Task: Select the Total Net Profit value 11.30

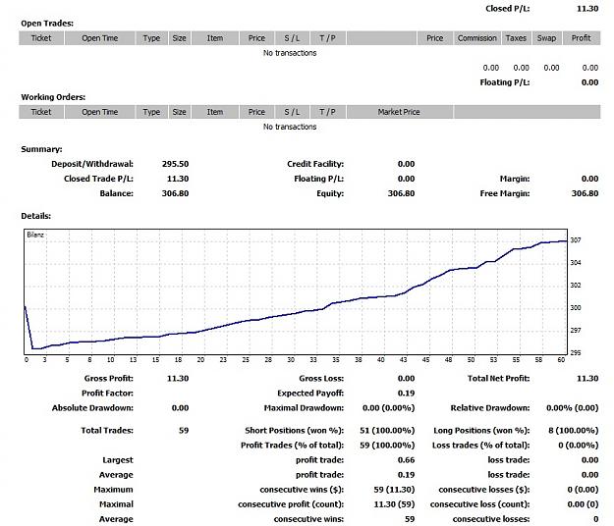Action: [x=587, y=379]
